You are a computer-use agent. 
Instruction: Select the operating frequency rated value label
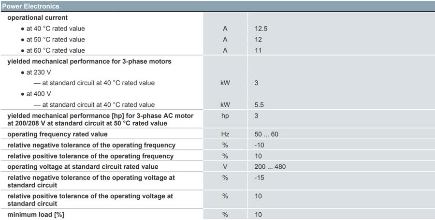58,134
